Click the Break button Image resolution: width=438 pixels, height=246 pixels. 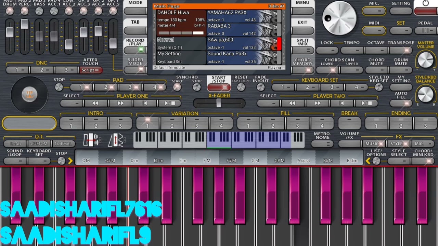pos(349,123)
